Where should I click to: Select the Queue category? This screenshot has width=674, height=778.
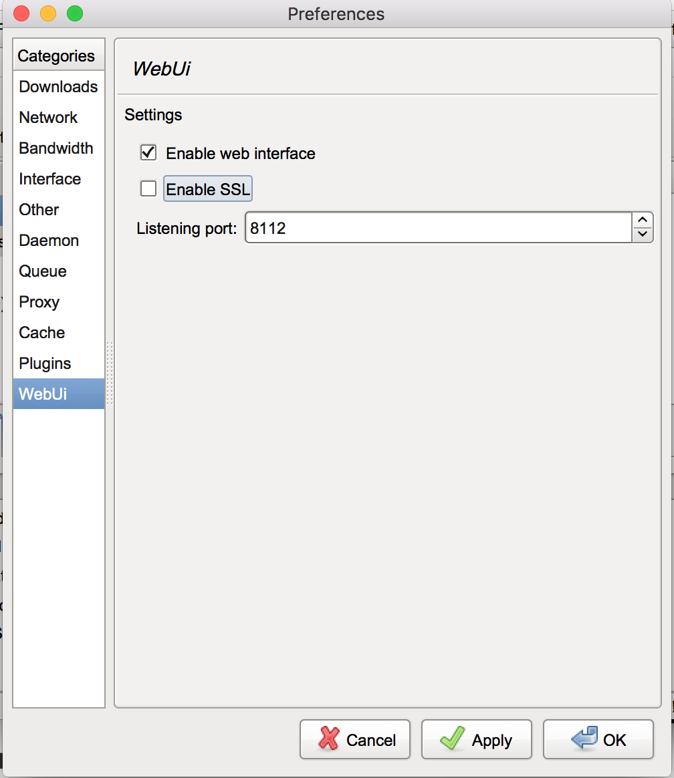(x=43, y=271)
